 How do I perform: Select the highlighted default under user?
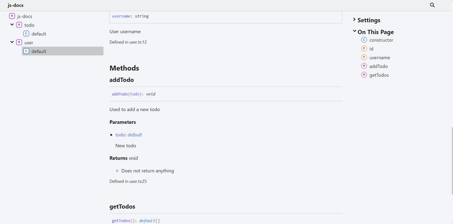[x=63, y=51]
